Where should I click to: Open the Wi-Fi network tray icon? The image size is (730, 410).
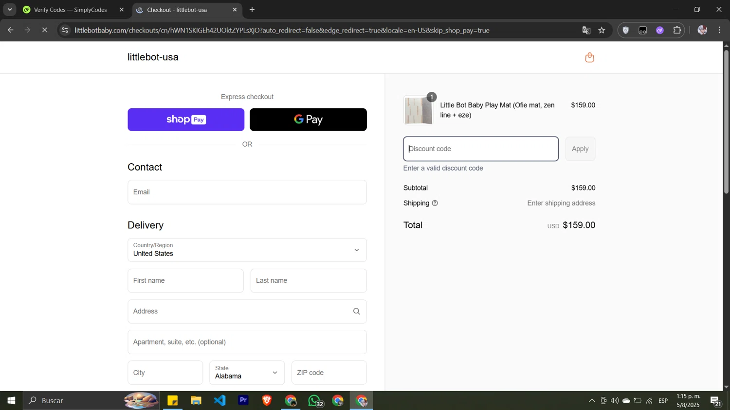coord(649,401)
